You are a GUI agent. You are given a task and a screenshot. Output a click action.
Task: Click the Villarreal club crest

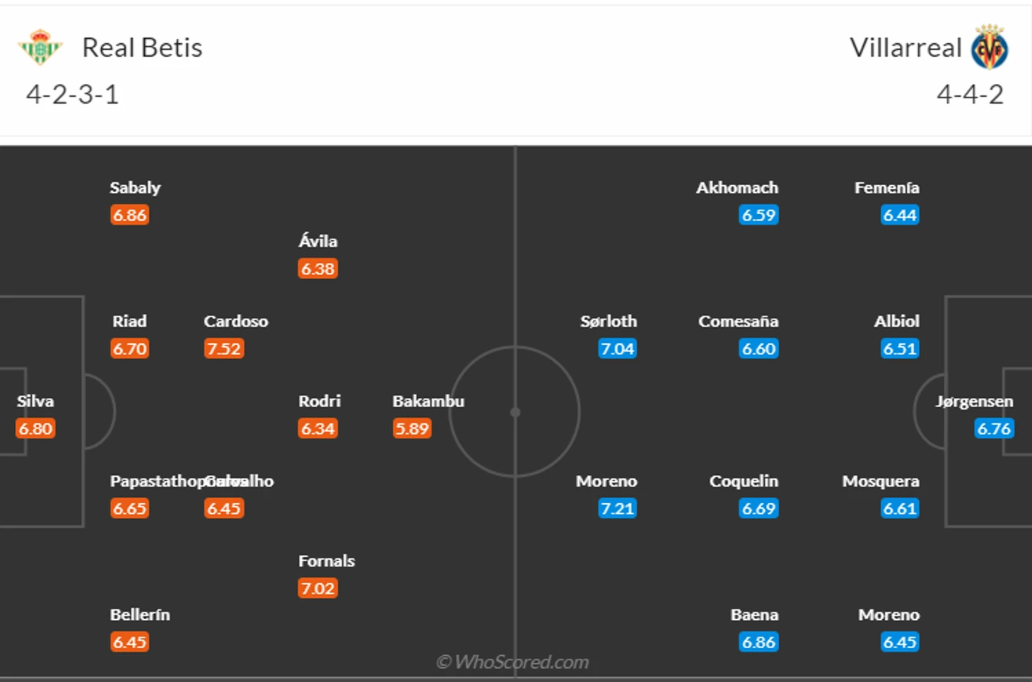(x=990, y=47)
